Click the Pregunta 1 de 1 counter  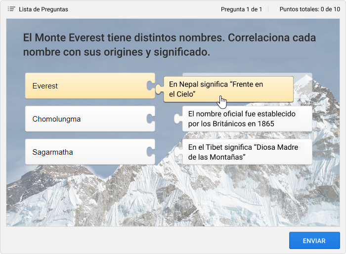(x=241, y=9)
